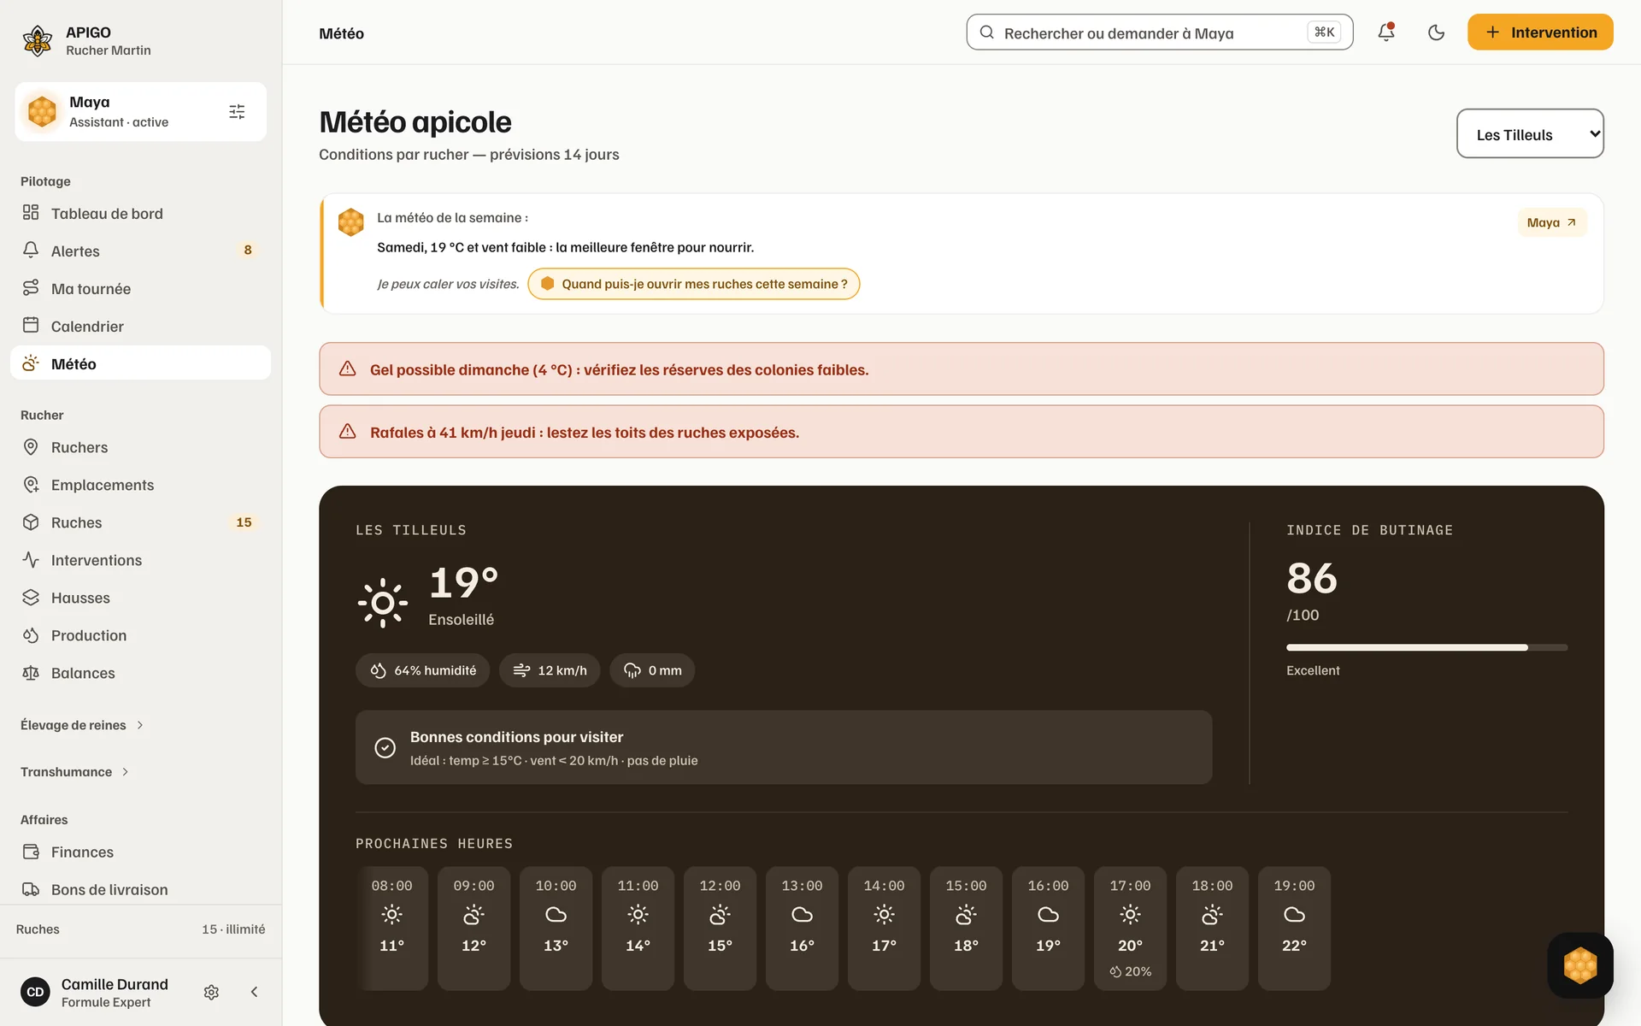This screenshot has height=1026, width=1641.
Task: Open the floating Maya honeycomb button
Action: 1579,965
